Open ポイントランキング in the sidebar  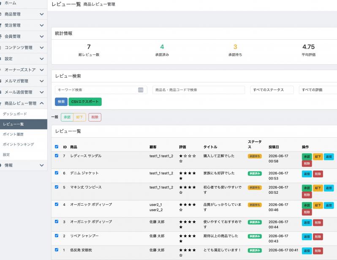[18, 144]
